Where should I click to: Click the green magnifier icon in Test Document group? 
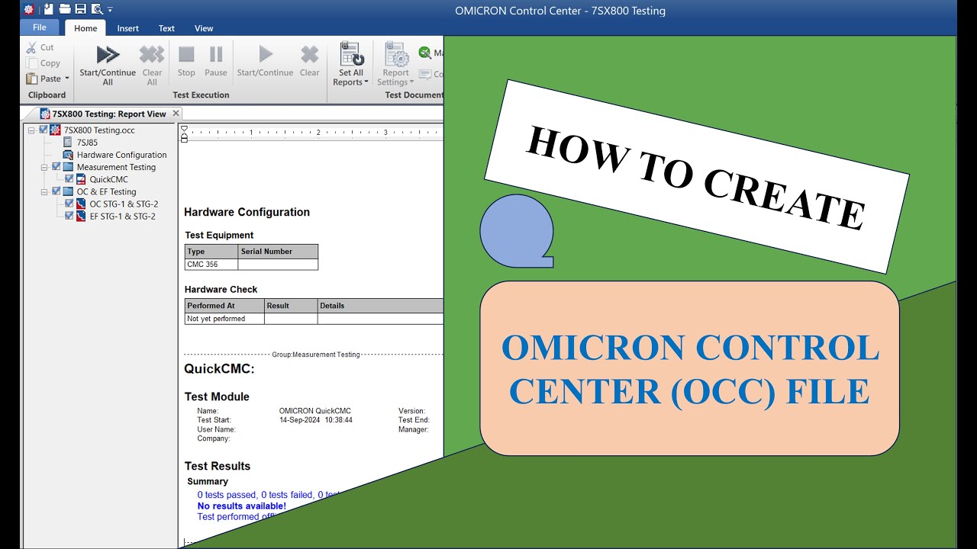tap(424, 53)
